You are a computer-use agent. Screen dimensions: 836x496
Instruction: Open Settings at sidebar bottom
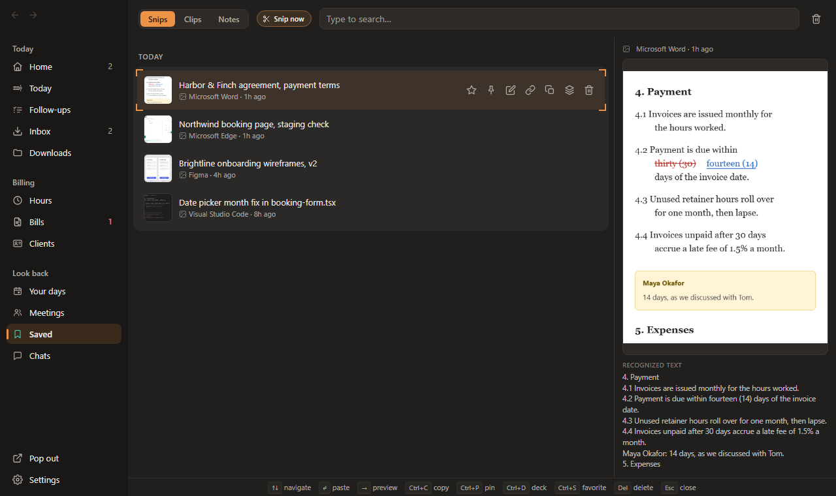[x=64, y=480]
